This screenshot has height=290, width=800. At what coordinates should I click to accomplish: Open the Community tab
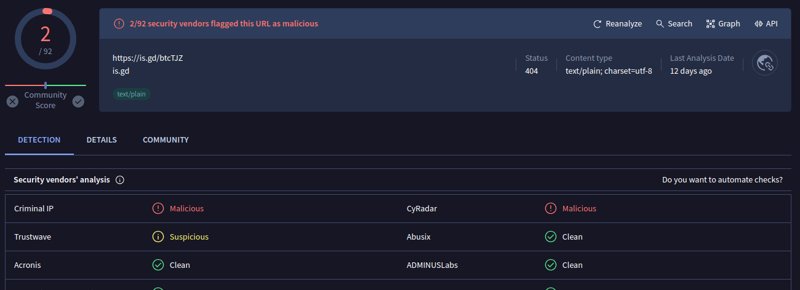pos(166,140)
